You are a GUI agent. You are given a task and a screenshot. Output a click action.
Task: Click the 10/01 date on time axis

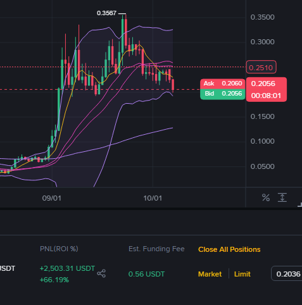click(x=153, y=198)
